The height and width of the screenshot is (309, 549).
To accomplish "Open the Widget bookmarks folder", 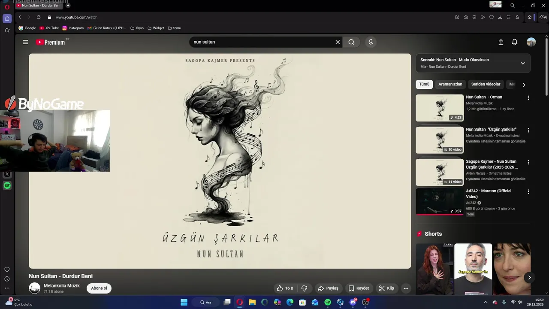I will coord(156,28).
